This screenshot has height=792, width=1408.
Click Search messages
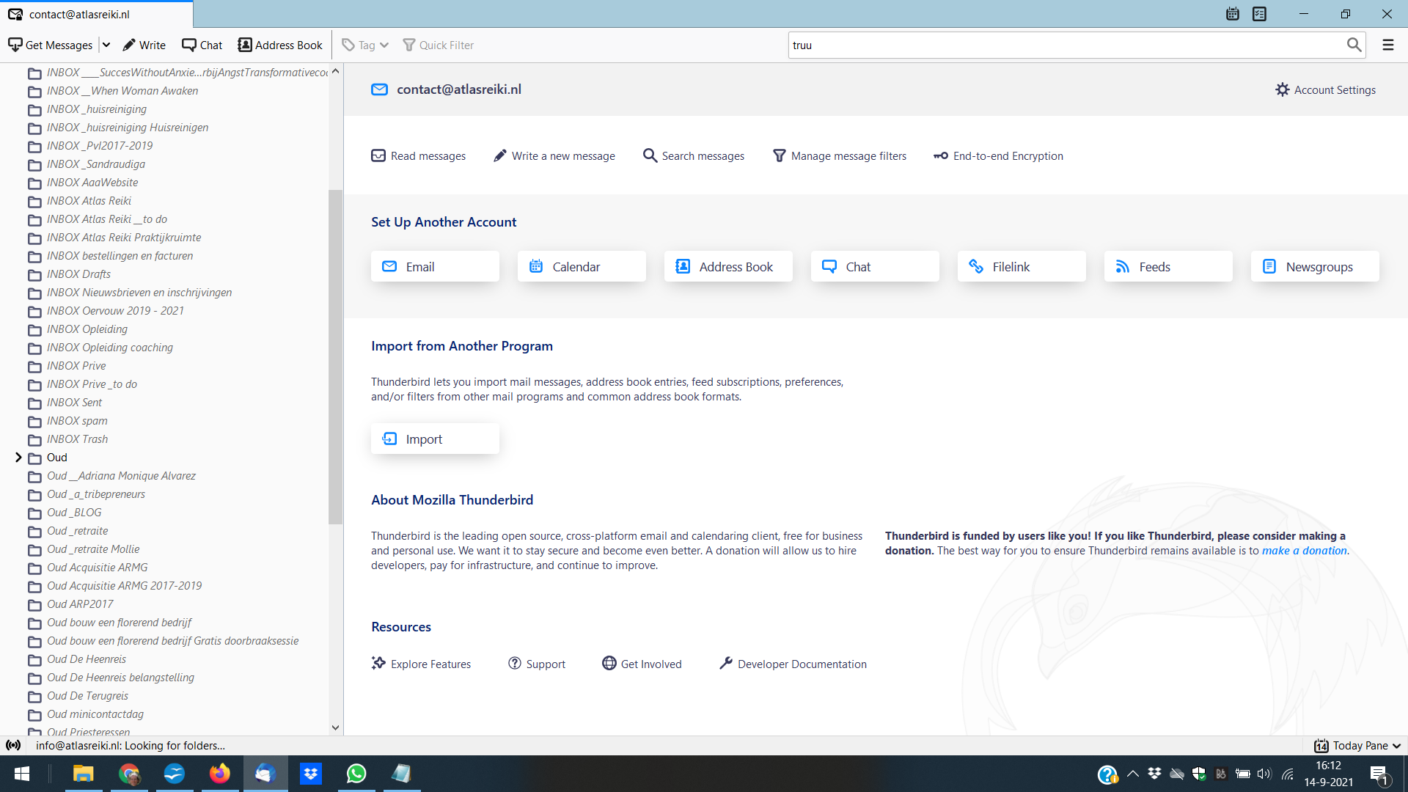(x=694, y=155)
